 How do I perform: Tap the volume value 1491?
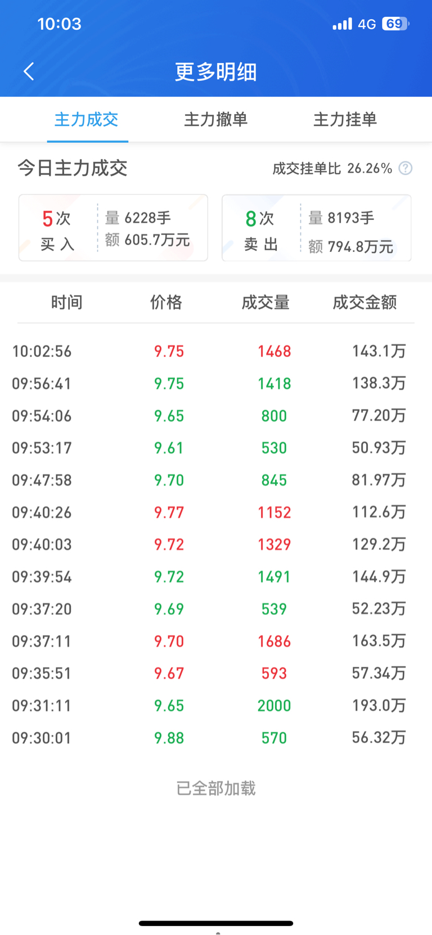pyautogui.click(x=274, y=577)
